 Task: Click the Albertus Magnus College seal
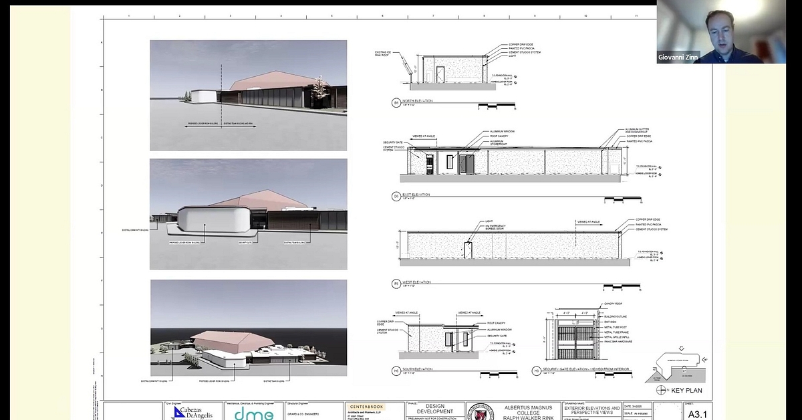point(479,413)
